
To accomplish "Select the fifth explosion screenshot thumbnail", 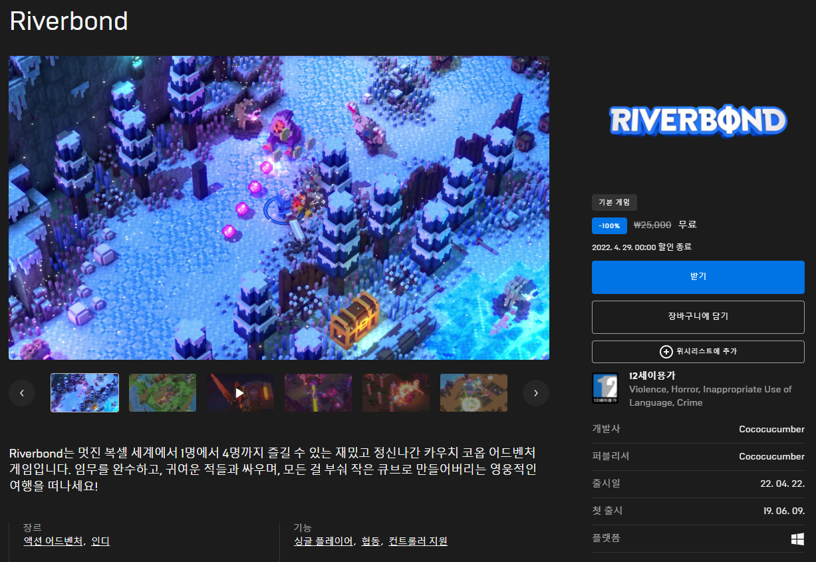I will click(x=396, y=393).
